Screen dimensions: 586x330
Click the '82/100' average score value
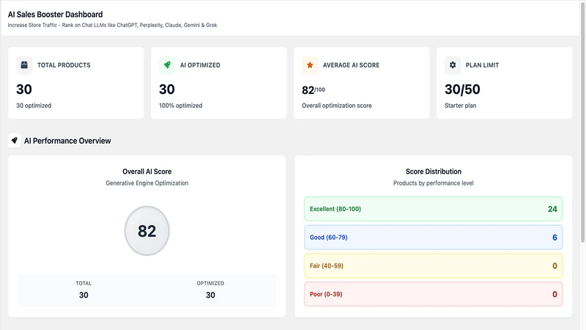pyautogui.click(x=314, y=89)
